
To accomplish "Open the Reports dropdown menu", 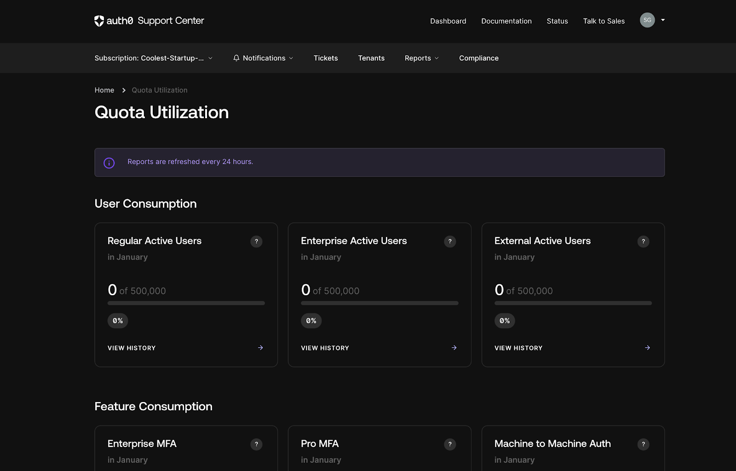I will pyautogui.click(x=421, y=58).
